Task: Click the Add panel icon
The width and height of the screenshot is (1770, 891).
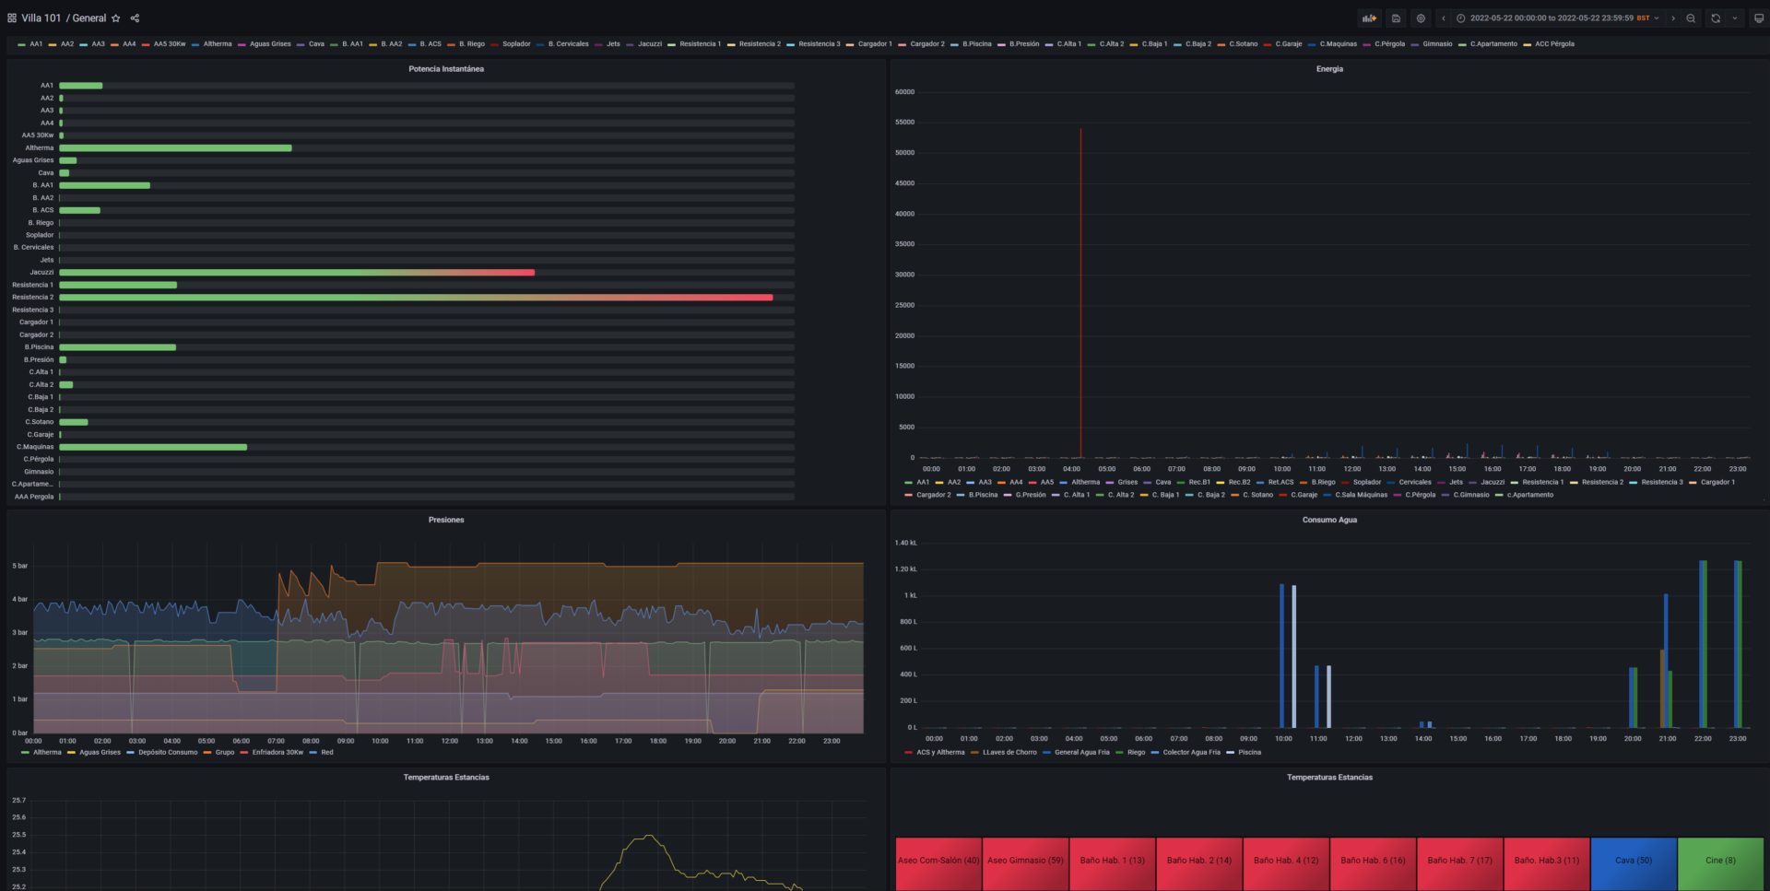Action: [1370, 18]
